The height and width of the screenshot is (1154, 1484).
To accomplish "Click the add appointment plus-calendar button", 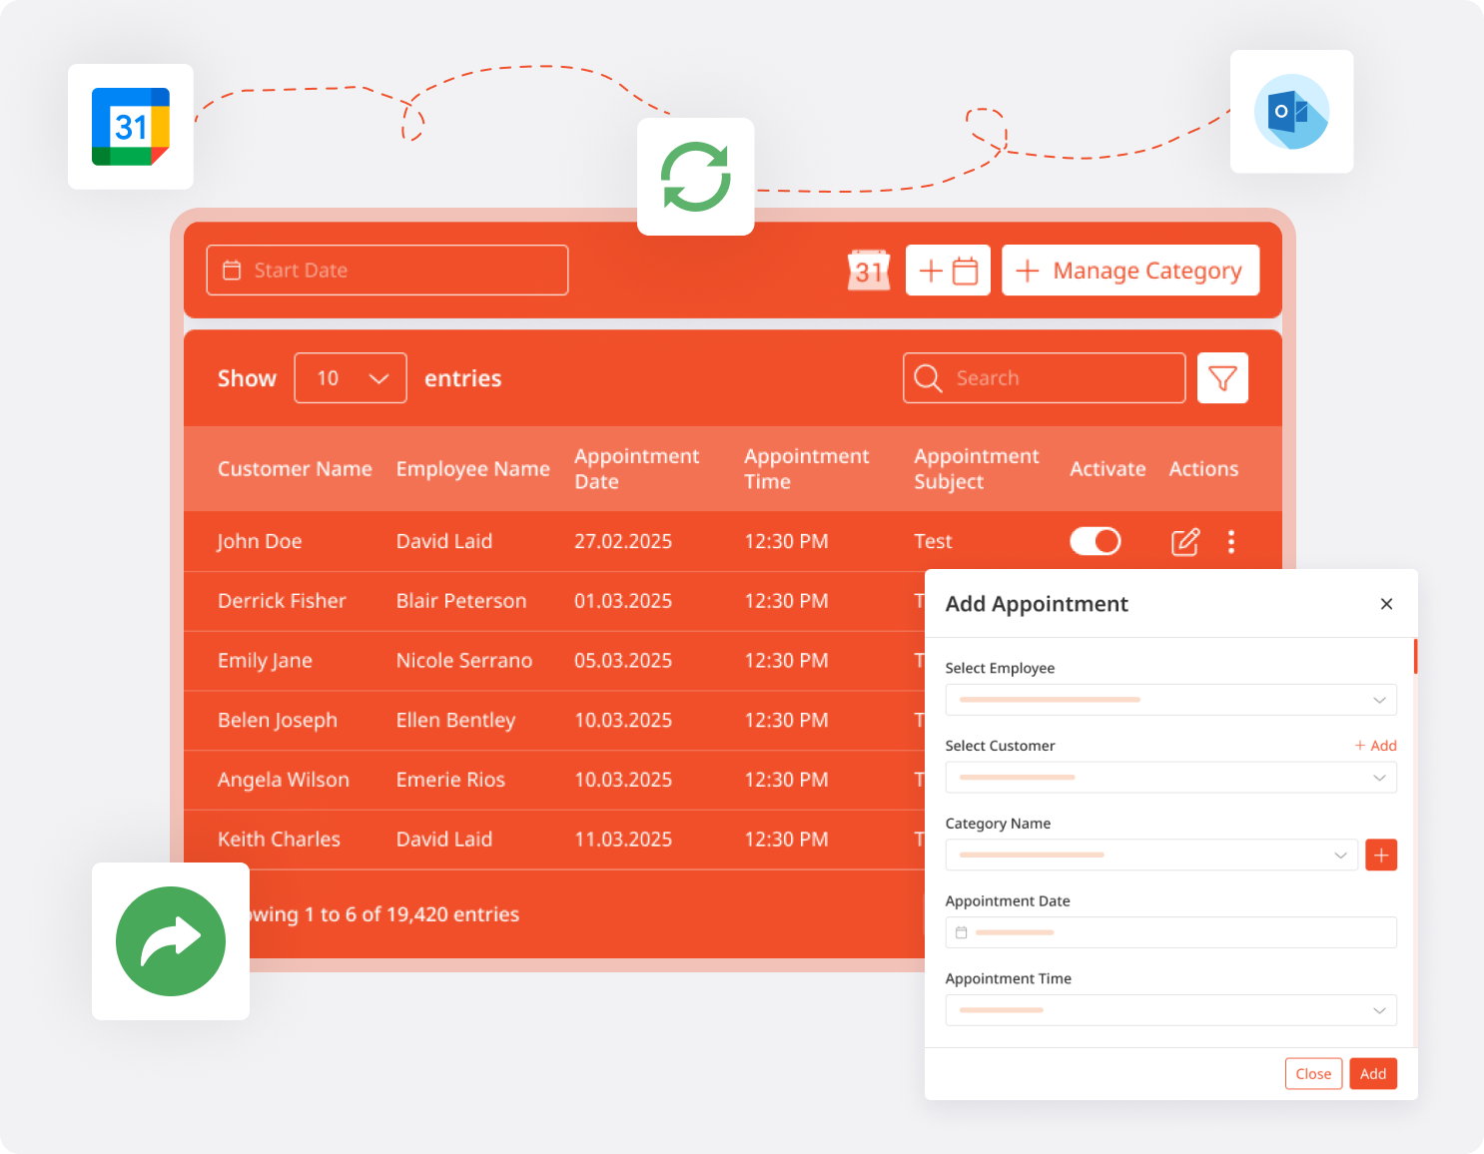I will click(948, 270).
